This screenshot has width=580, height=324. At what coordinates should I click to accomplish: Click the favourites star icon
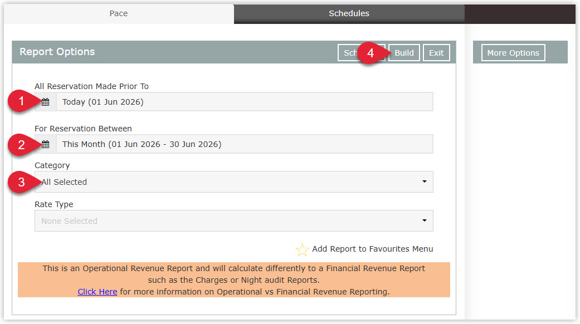[302, 250]
